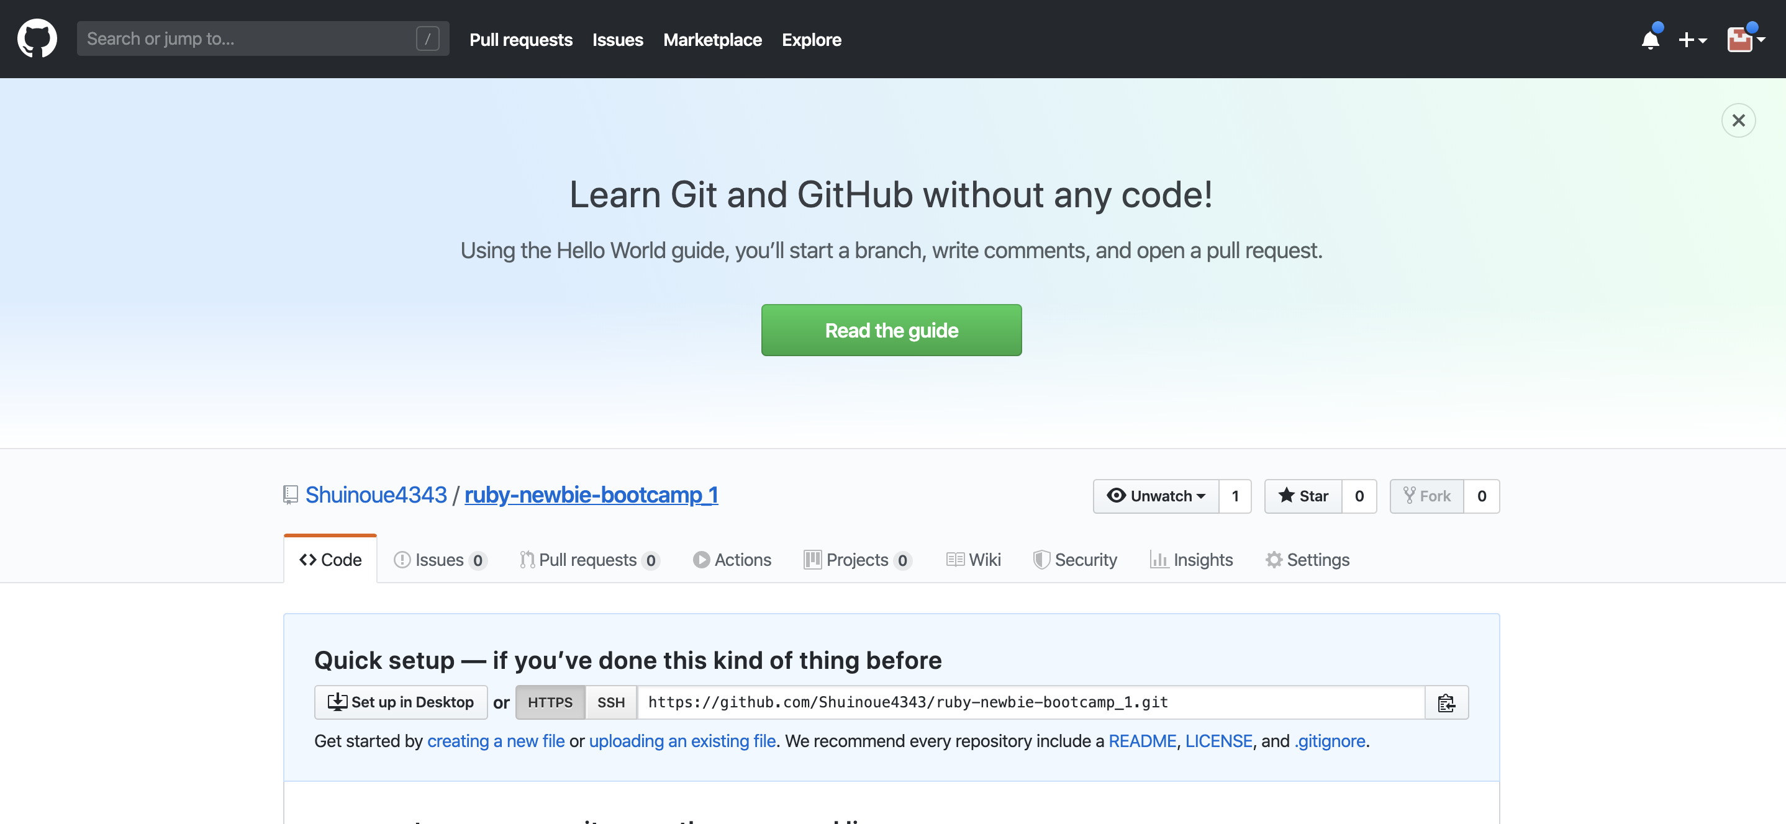
Task: Open the Security shield tab
Action: (x=1075, y=560)
